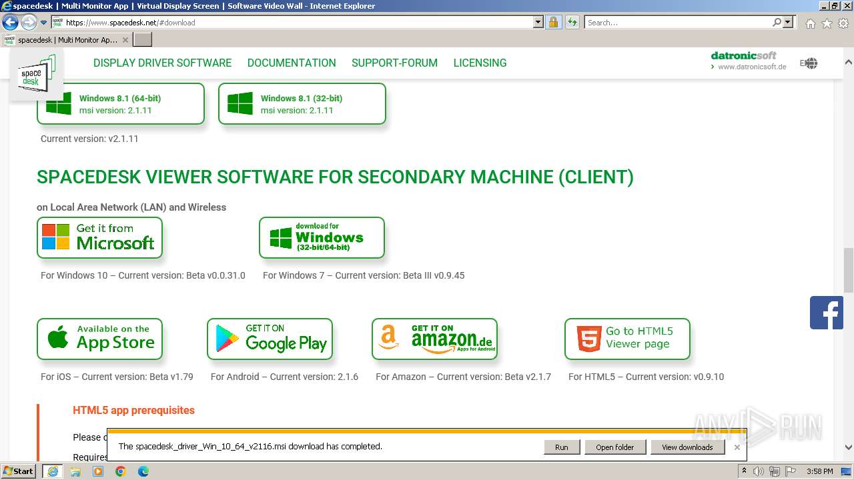This screenshot has width=854, height=480.
Task: Run the downloaded msi file
Action: [x=562, y=447]
